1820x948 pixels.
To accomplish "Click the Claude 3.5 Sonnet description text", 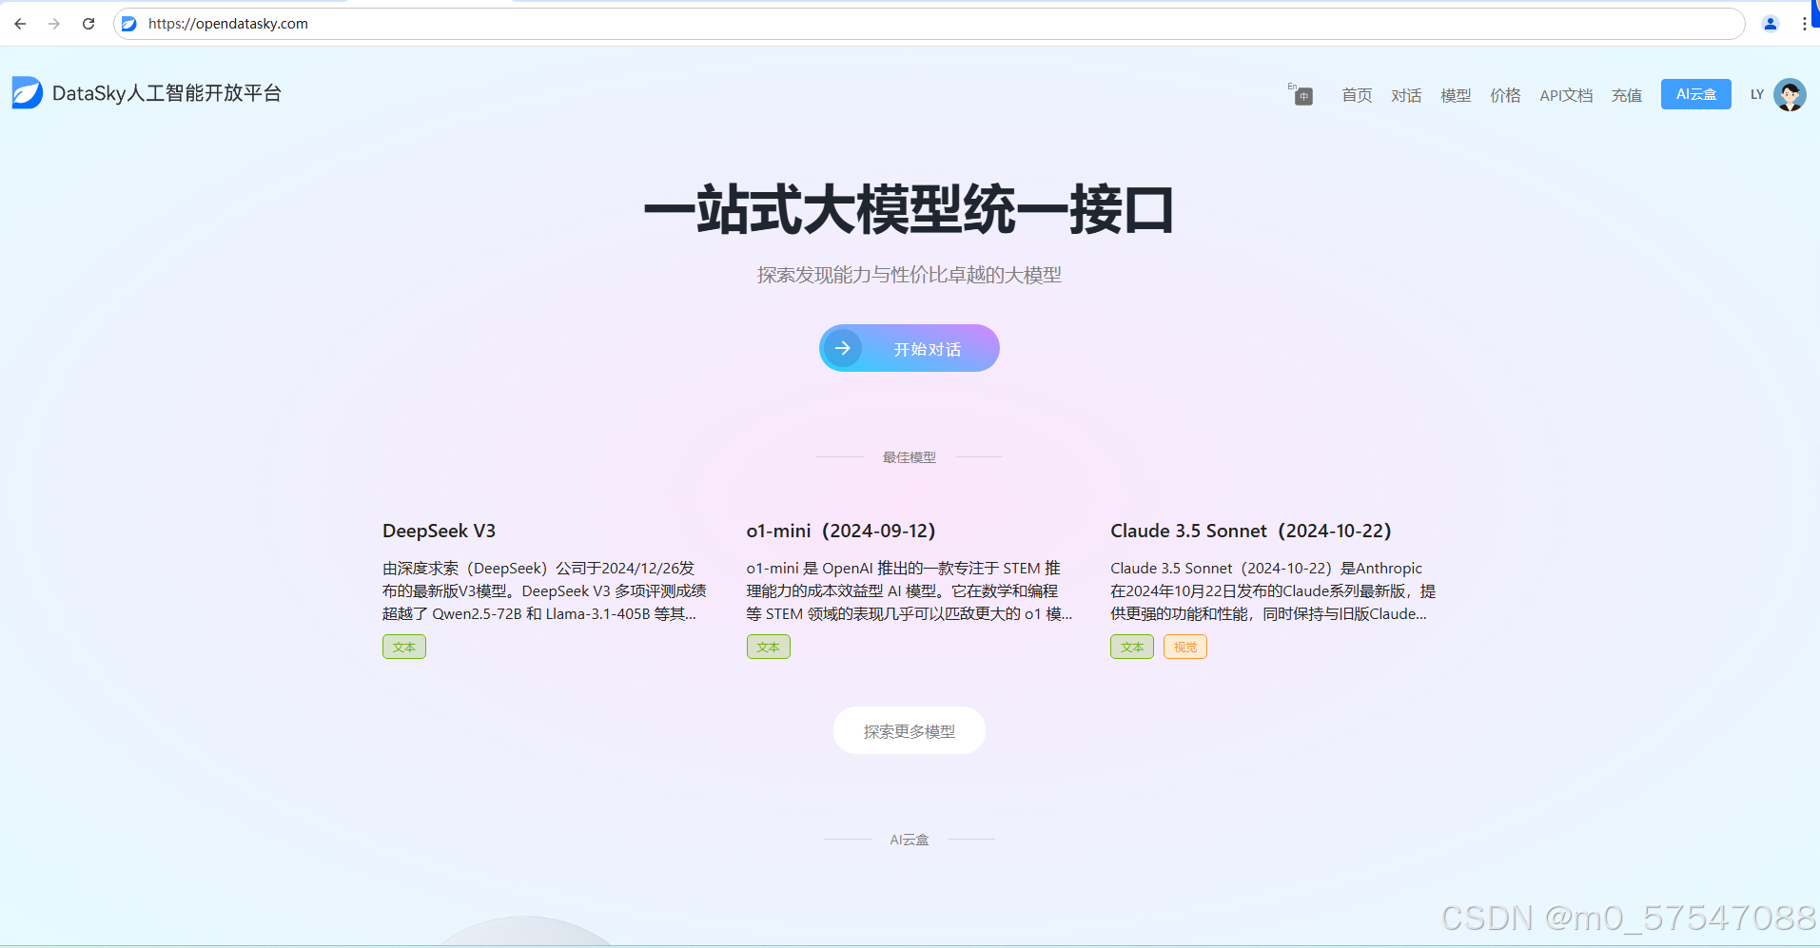I will (1273, 590).
